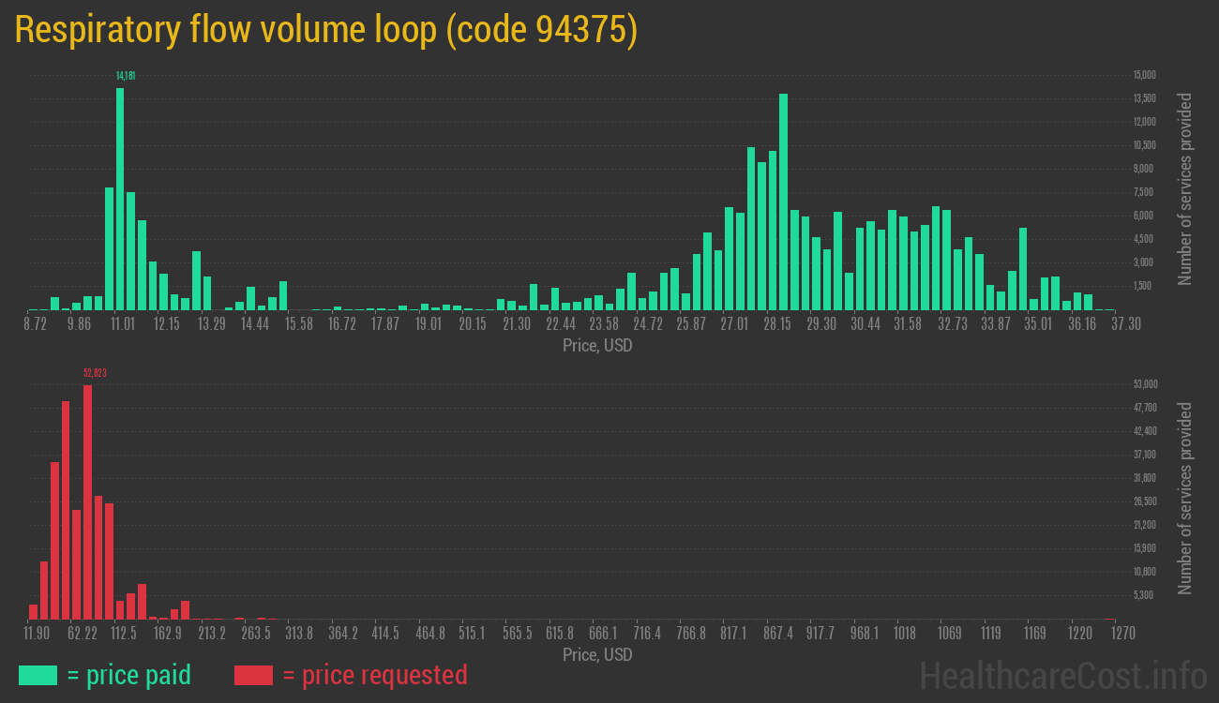Select the Price, USD label under green chart
This screenshot has height=703, width=1219.
coord(596,346)
